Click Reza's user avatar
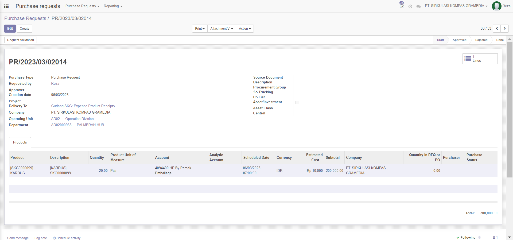Image resolution: width=513 pixels, height=240 pixels. click(x=496, y=6)
